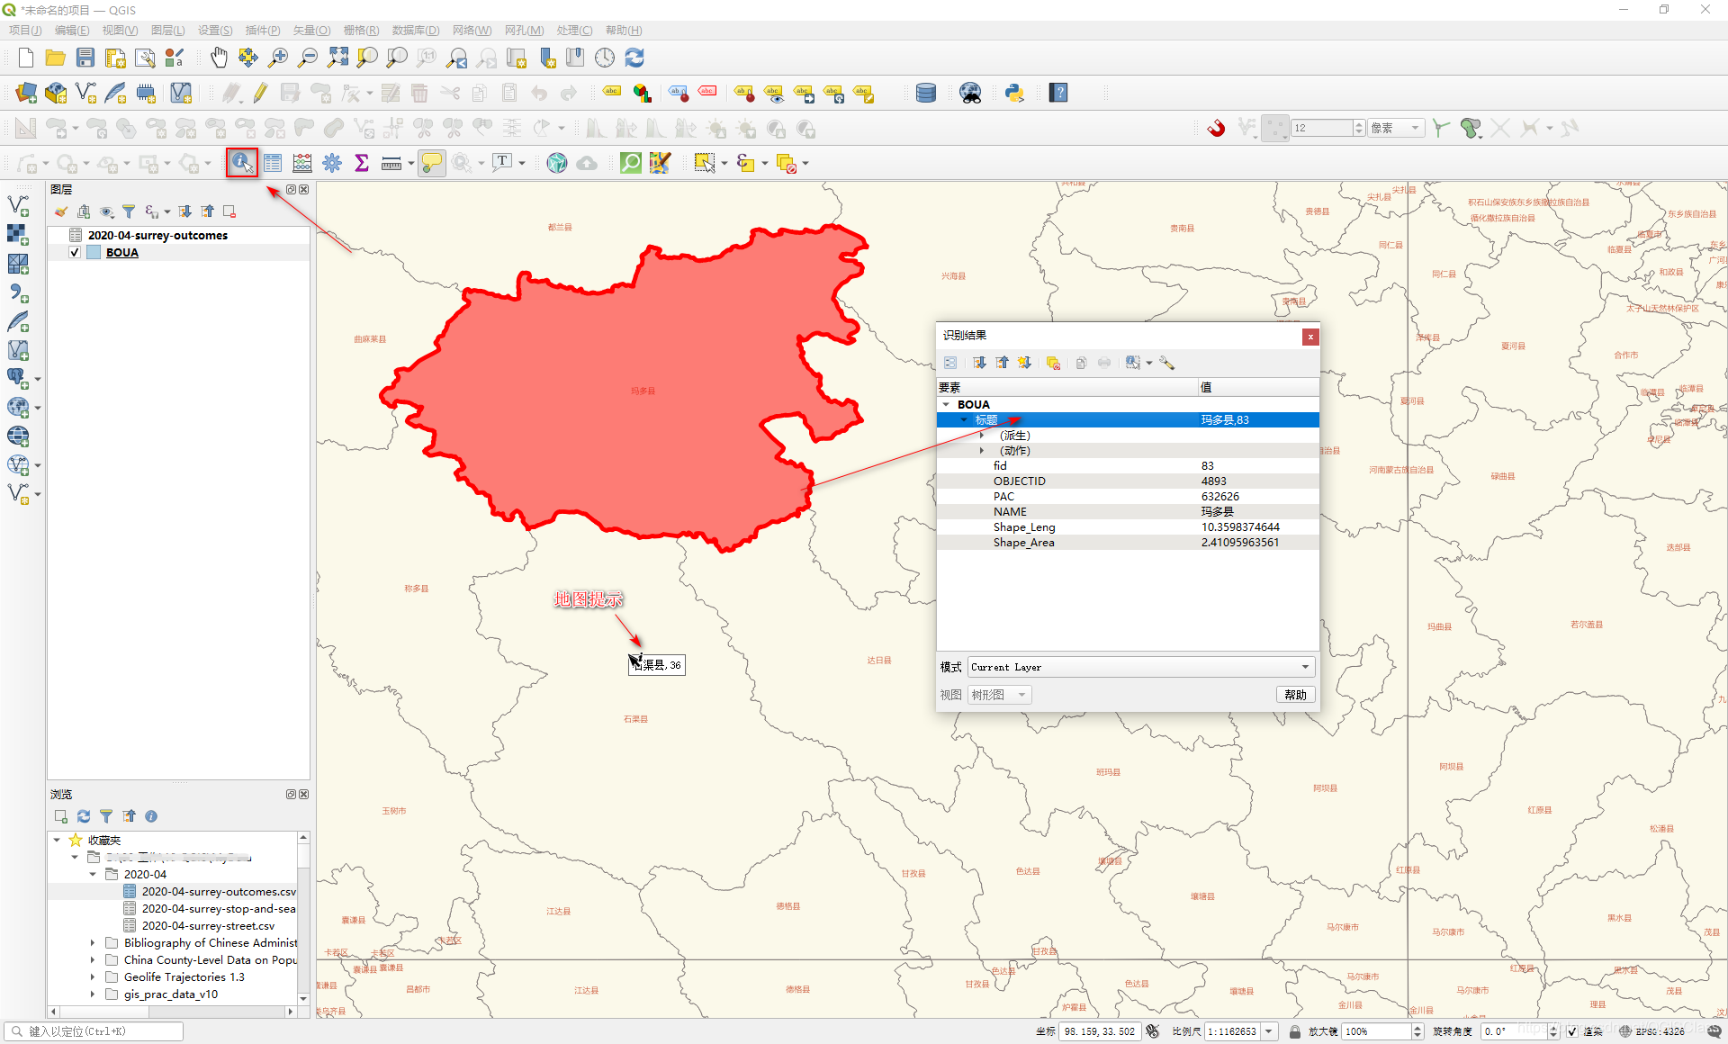The height and width of the screenshot is (1044, 1728).
Task: Click the Zoom In magnifier tool
Action: pos(278,58)
